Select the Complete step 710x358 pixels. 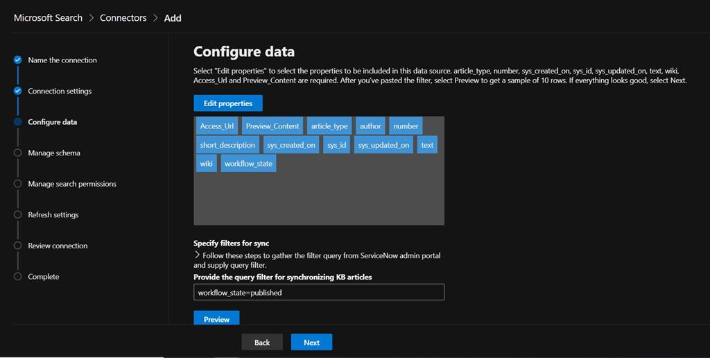pyautogui.click(x=44, y=276)
